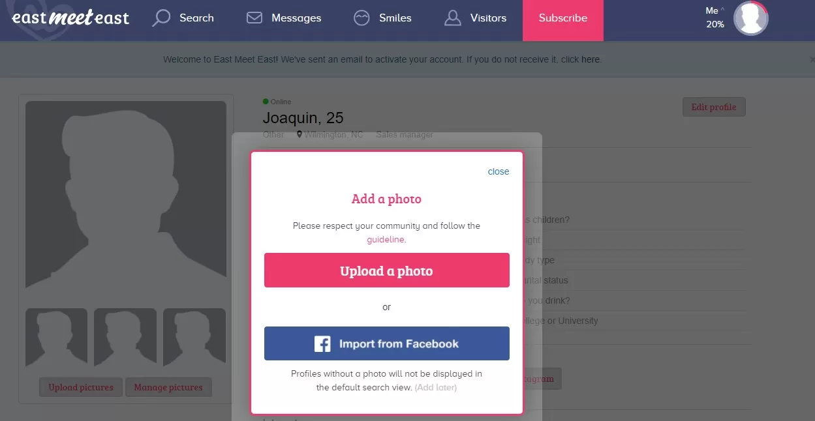Viewport: 815px width, 421px height.
Task: Select the Add later link
Action: 436,388
